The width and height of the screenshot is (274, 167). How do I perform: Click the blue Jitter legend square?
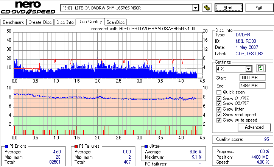point(146,147)
